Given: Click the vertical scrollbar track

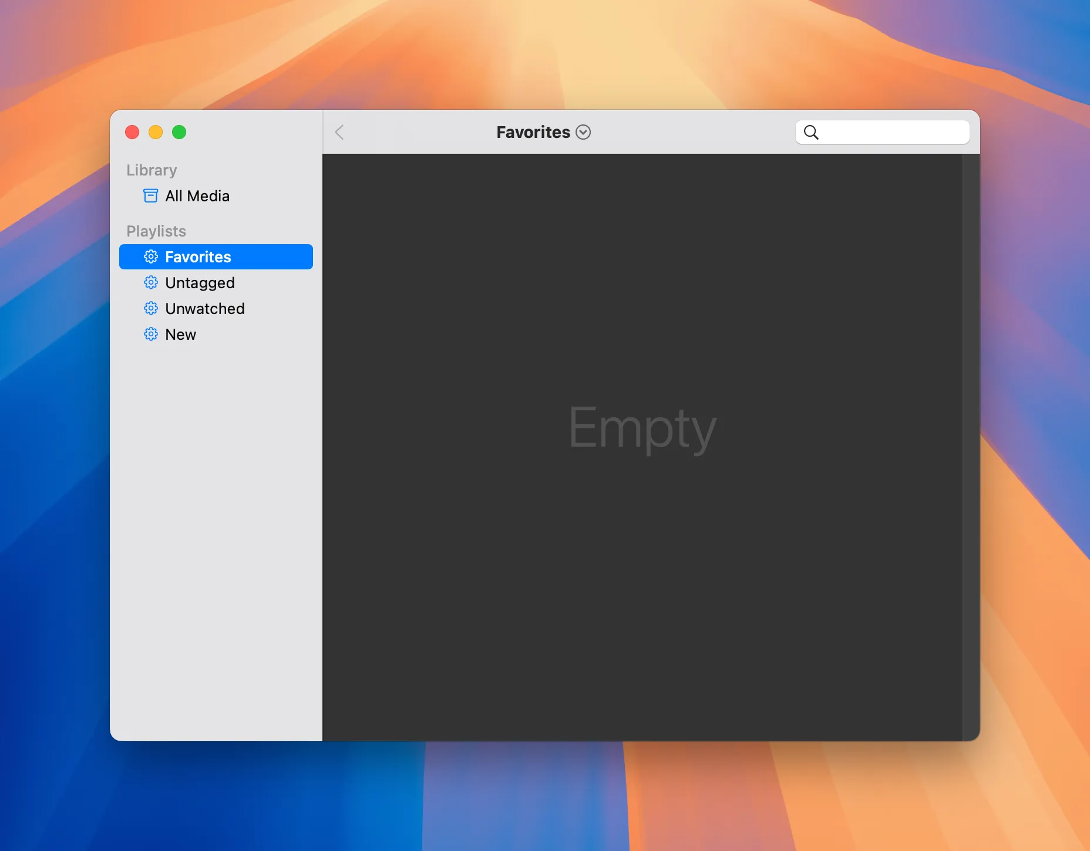Looking at the screenshot, I should coord(971,446).
